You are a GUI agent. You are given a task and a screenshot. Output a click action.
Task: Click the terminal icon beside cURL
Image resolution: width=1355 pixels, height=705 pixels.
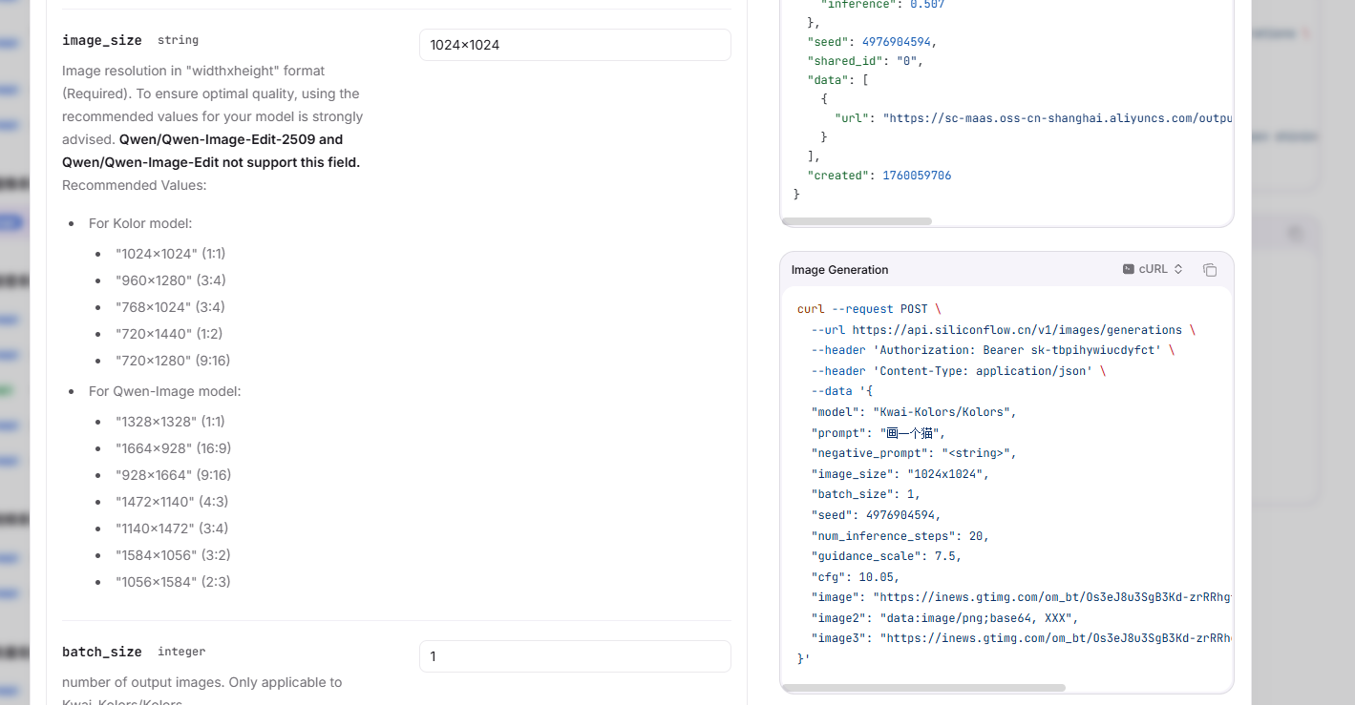(1129, 269)
